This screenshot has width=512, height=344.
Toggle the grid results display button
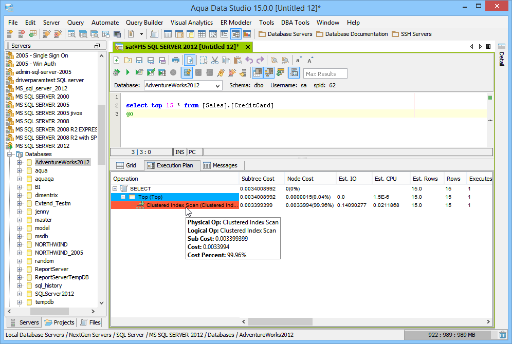pyautogui.click(x=258, y=72)
